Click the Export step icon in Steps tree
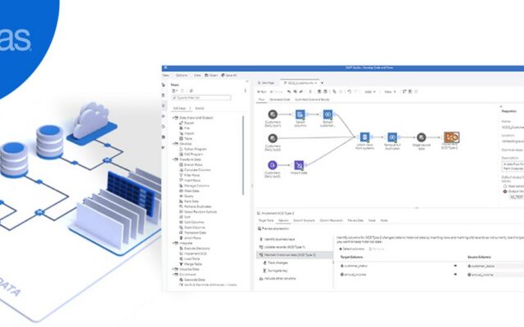 pos(182,123)
